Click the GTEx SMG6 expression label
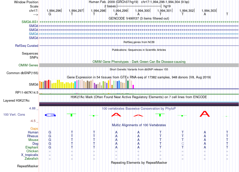 (x=33, y=84)
